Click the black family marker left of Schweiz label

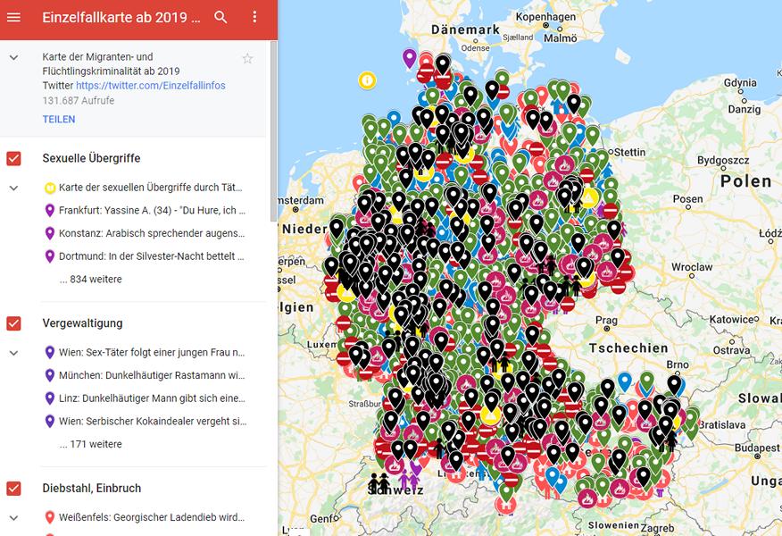379,482
